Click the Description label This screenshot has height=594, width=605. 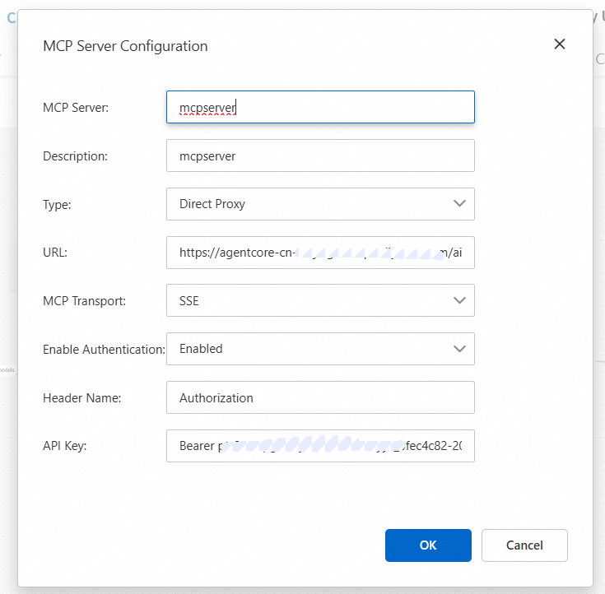tap(75, 156)
